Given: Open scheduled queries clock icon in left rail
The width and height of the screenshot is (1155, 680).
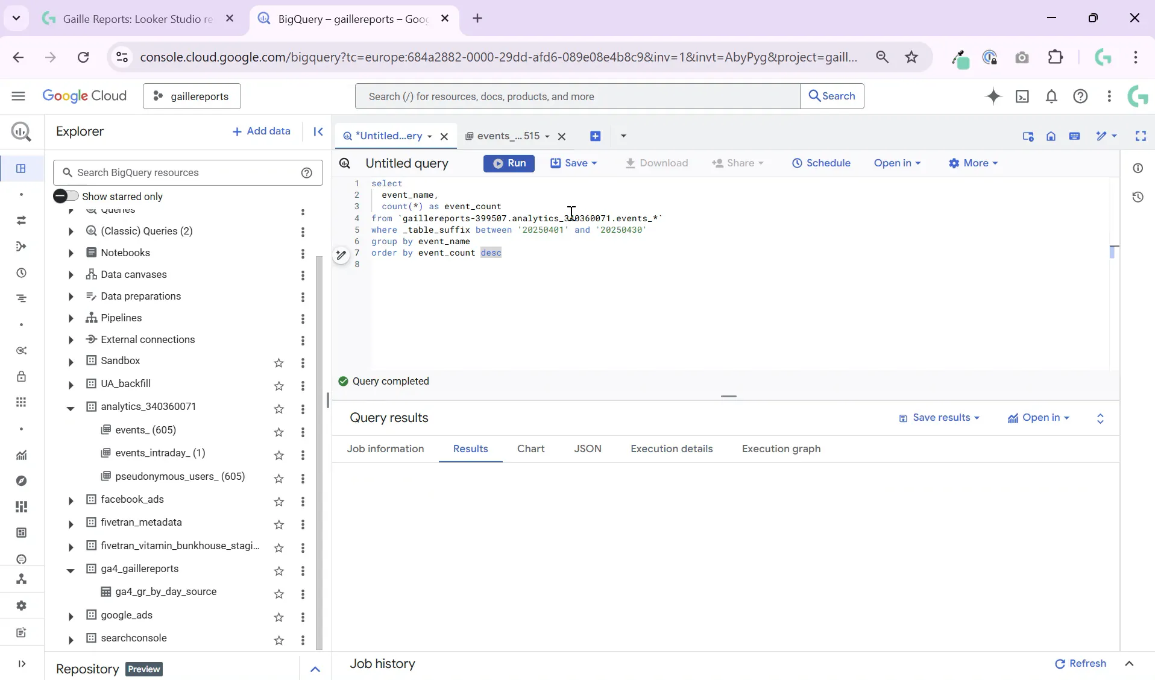Looking at the screenshot, I should [21, 272].
